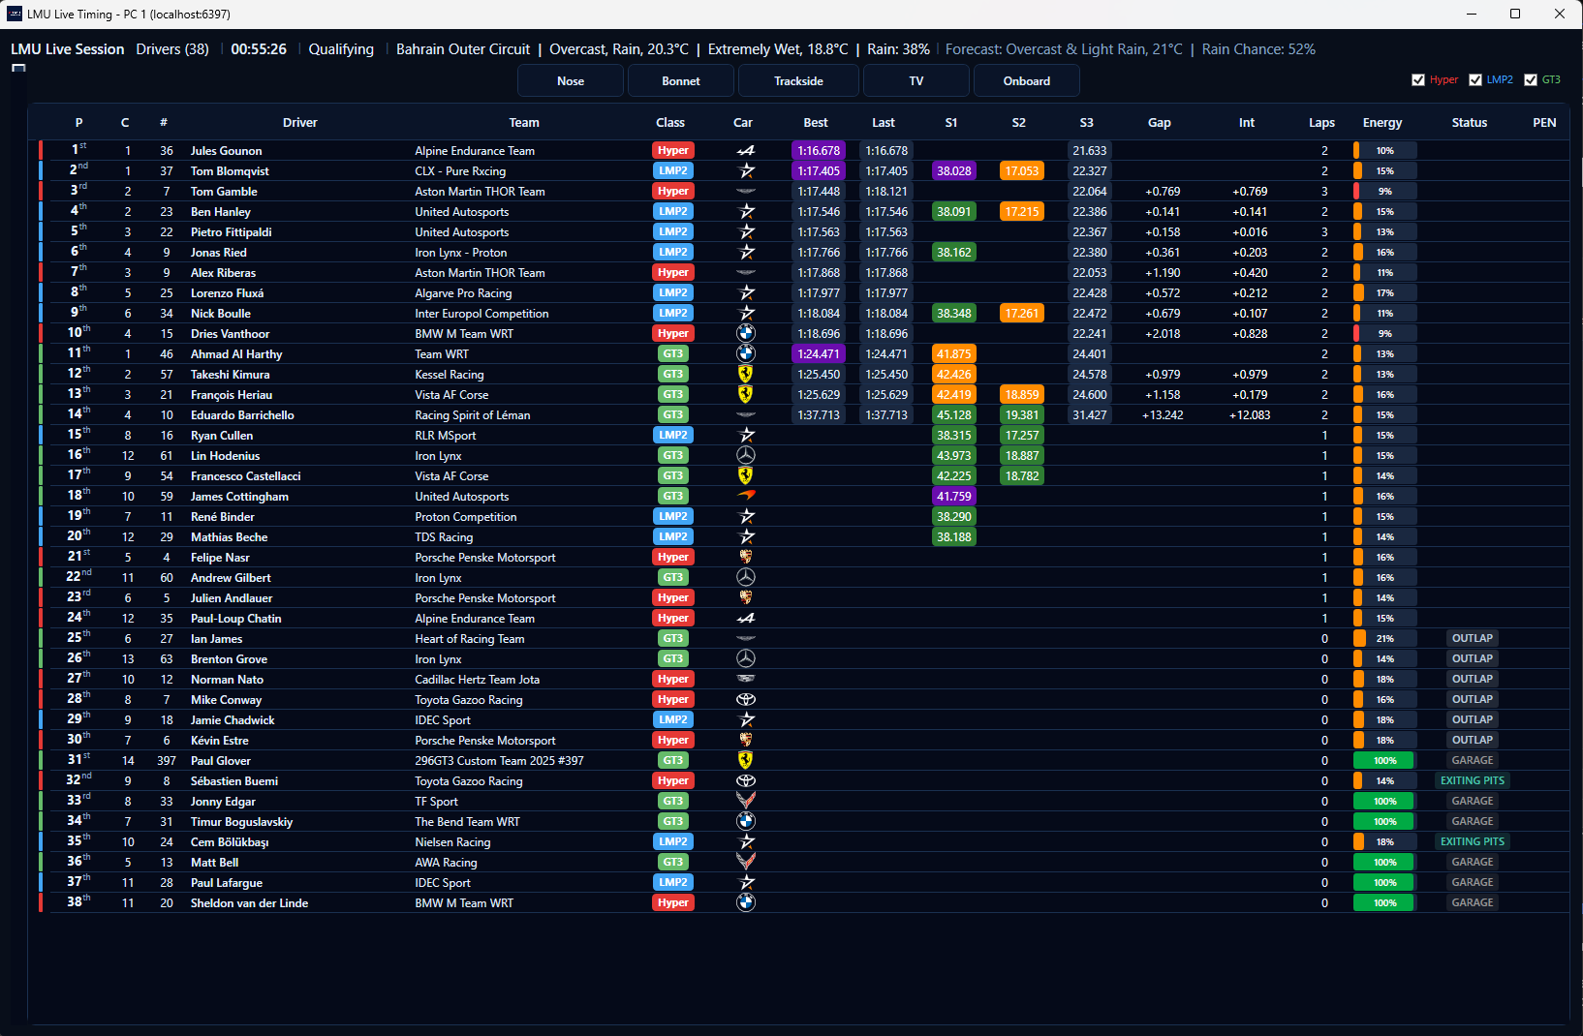
Task: Click Ian James's 21% energy bar
Action: (1384, 639)
